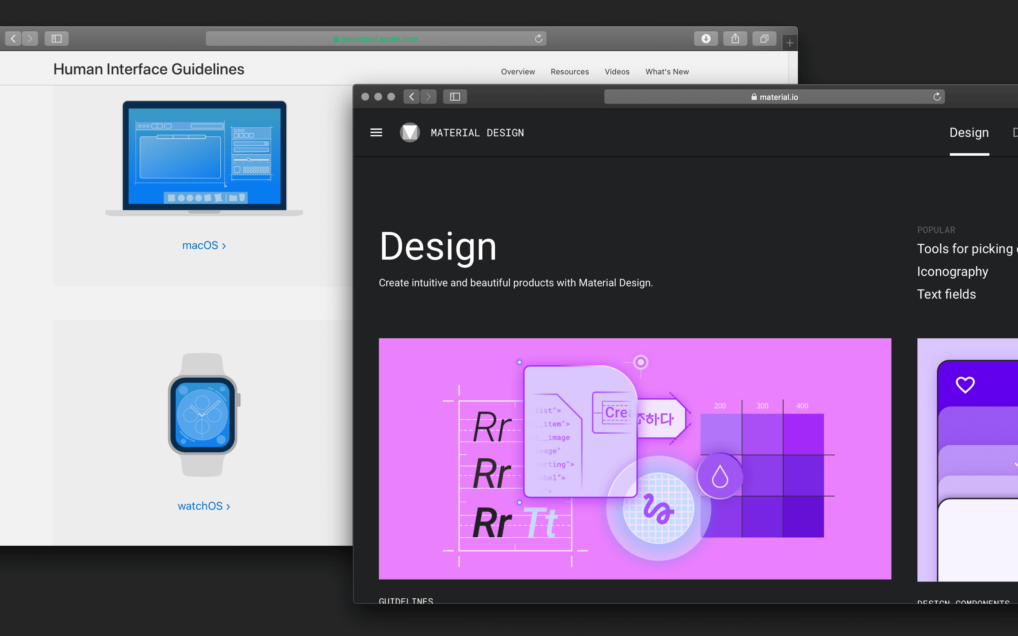Open the pink typography guidelines banner
1018x636 pixels.
click(x=634, y=458)
